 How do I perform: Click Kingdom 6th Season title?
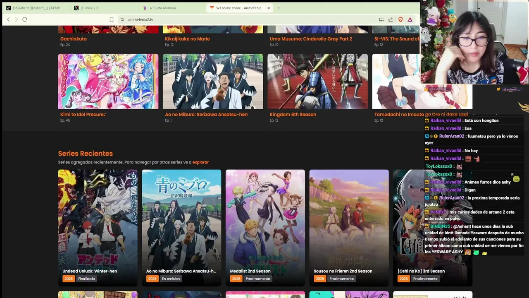coord(293,115)
